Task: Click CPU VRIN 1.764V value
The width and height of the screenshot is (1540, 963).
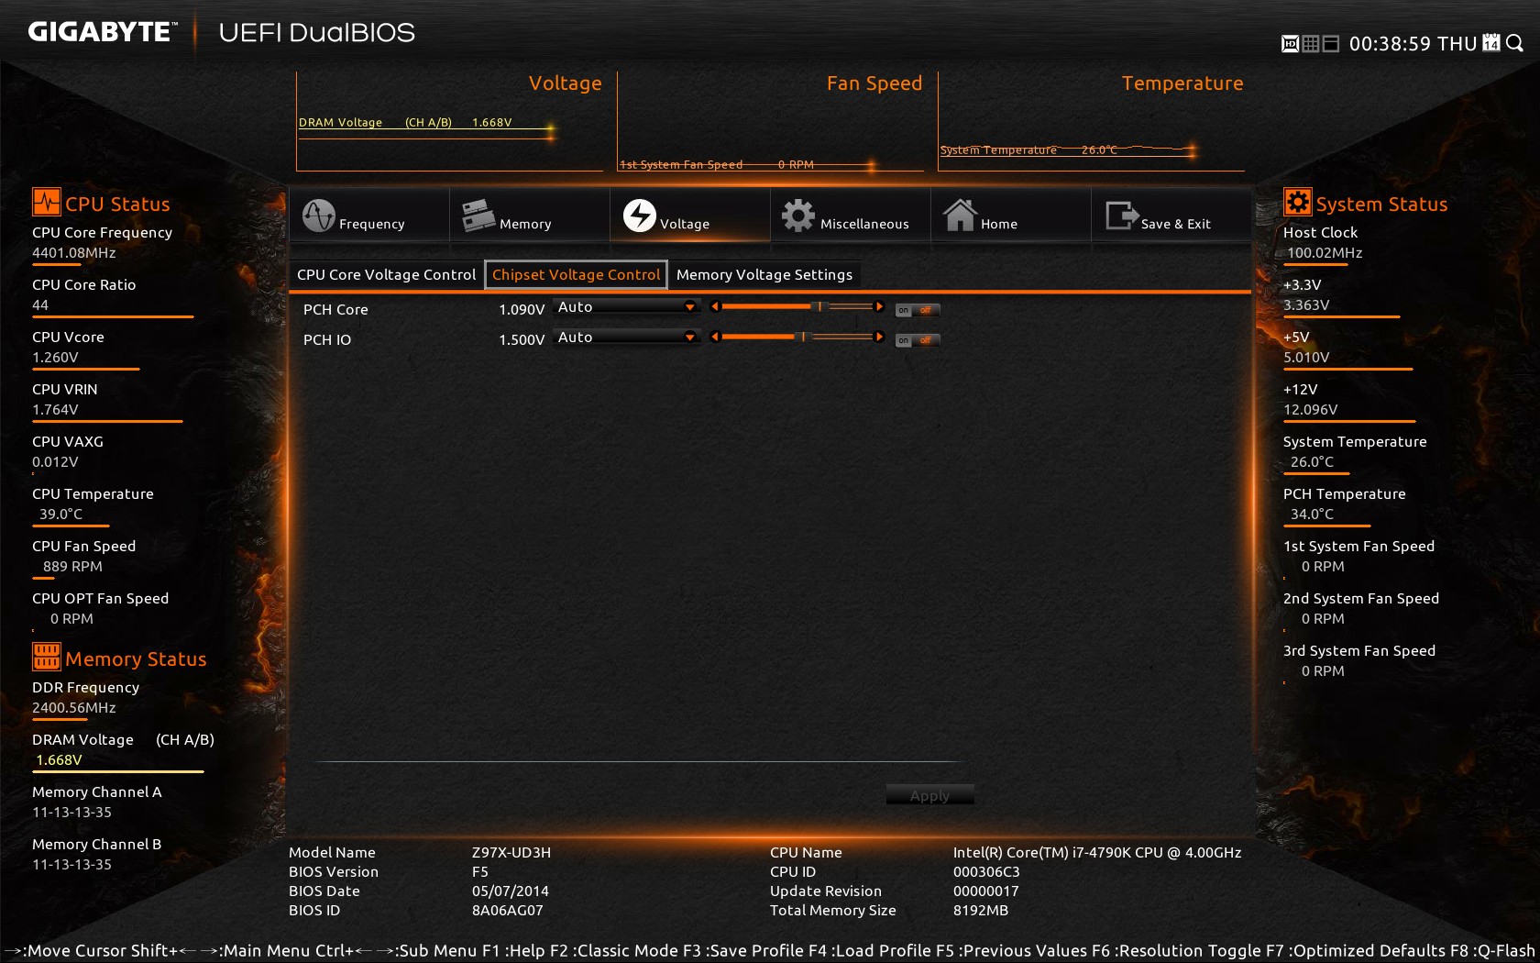Action: tap(55, 409)
